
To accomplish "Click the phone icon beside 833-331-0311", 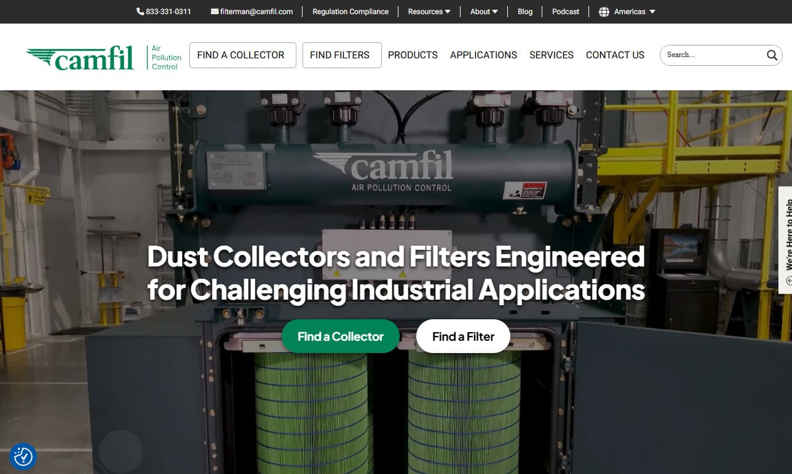I will 140,12.
